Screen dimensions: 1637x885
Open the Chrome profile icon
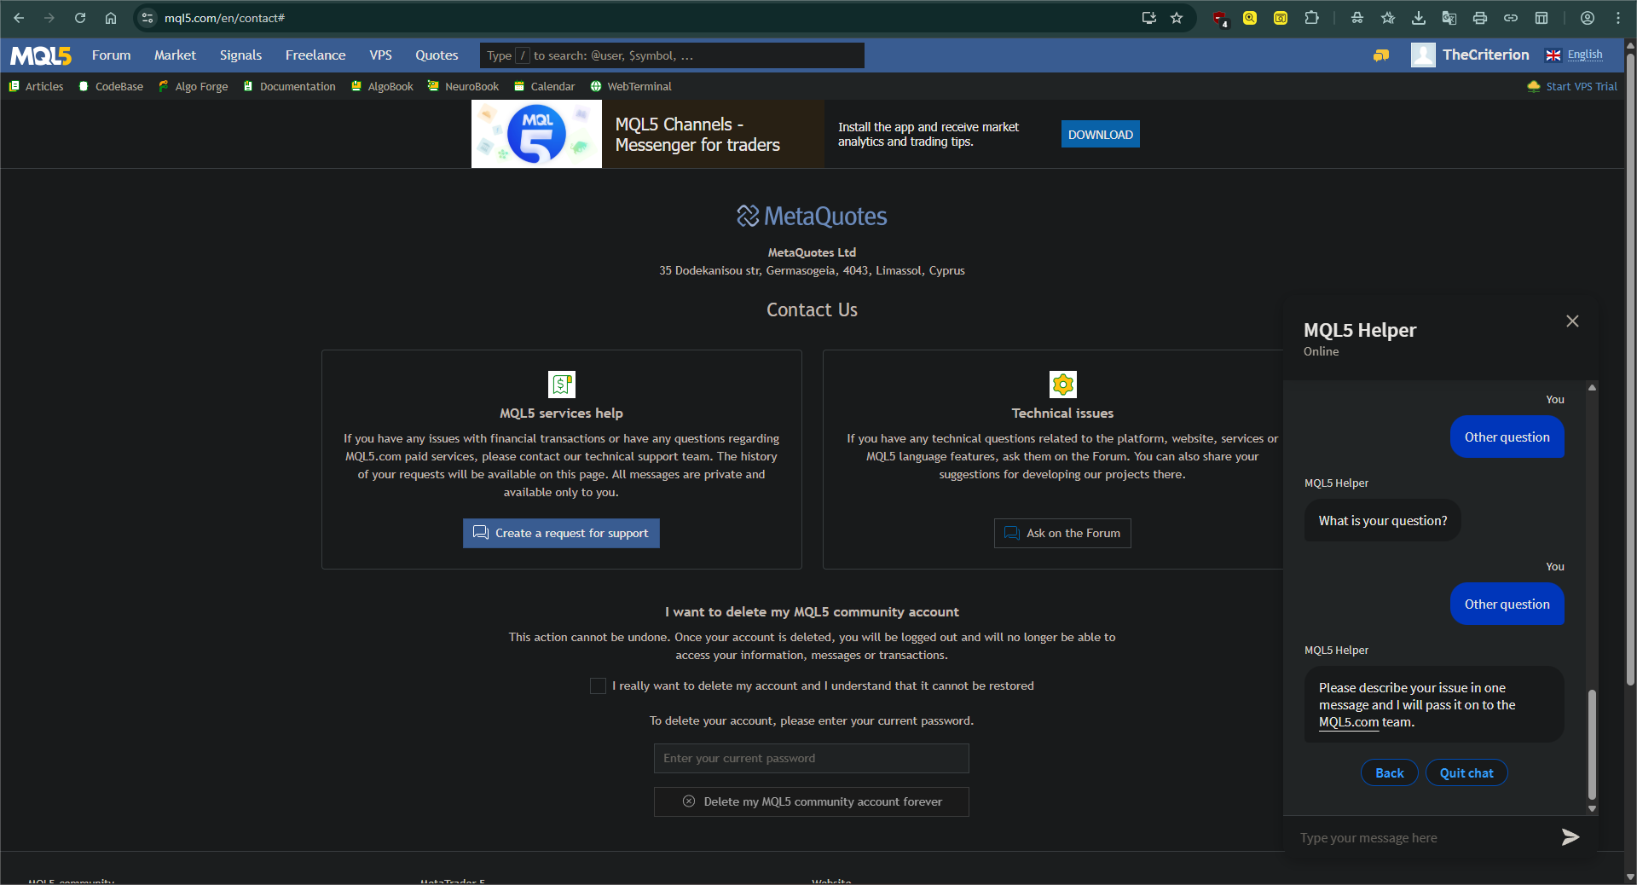point(1588,18)
